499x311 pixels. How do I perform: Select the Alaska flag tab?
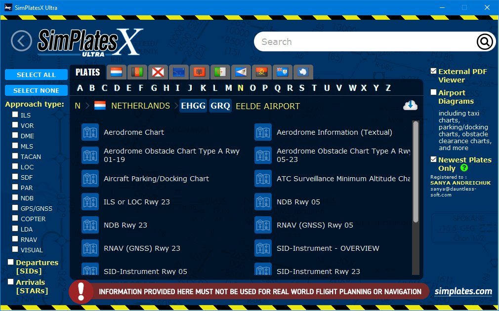178,72
